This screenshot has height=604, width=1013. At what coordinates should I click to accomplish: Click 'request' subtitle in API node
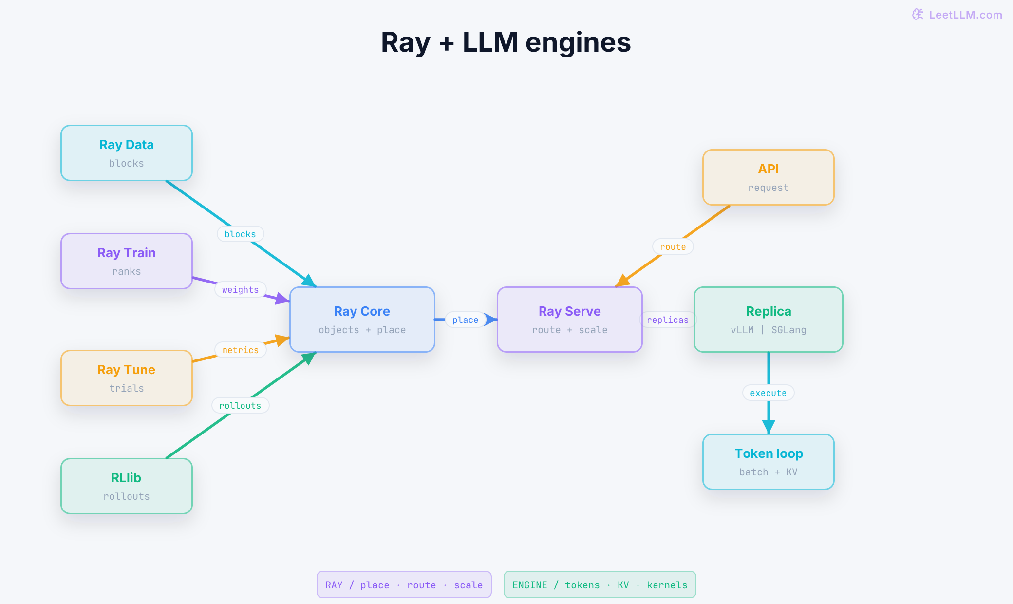(769, 188)
